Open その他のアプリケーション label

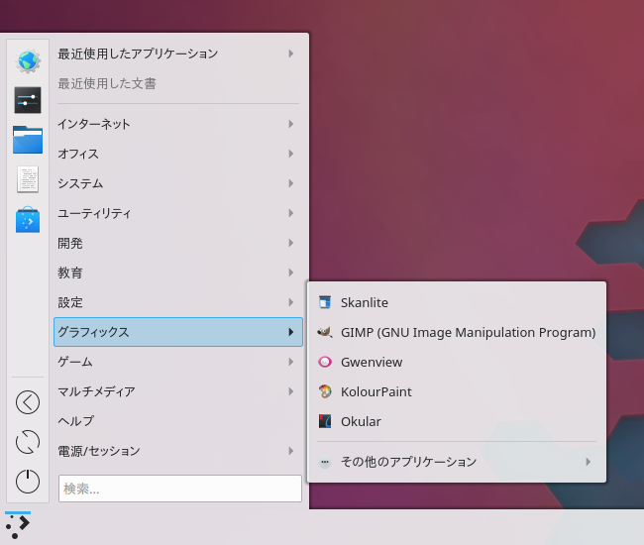(x=408, y=462)
